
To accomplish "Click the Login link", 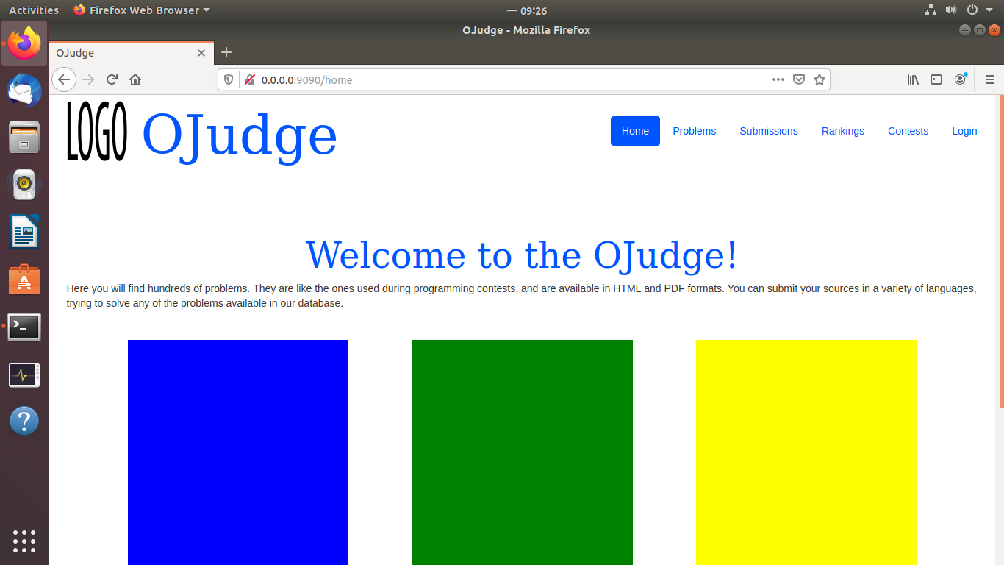I will coord(964,131).
